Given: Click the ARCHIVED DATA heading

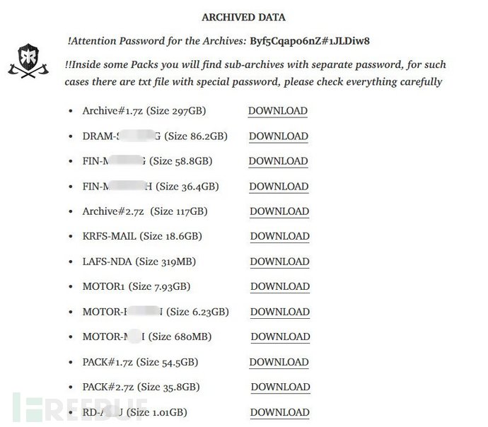Looking at the screenshot, I should (x=243, y=17).
